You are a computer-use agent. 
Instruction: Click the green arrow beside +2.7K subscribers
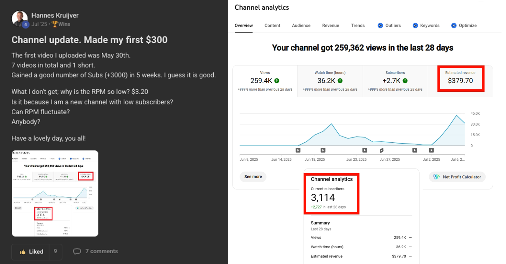click(405, 81)
